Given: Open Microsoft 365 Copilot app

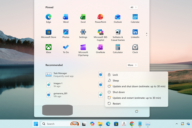Looking at the screenshot, I should [100, 35].
